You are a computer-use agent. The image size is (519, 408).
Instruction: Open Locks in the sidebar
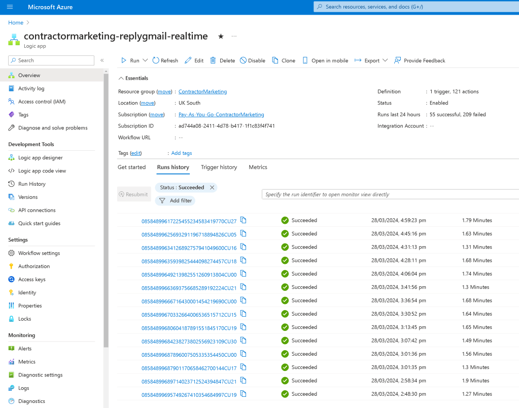click(x=24, y=319)
